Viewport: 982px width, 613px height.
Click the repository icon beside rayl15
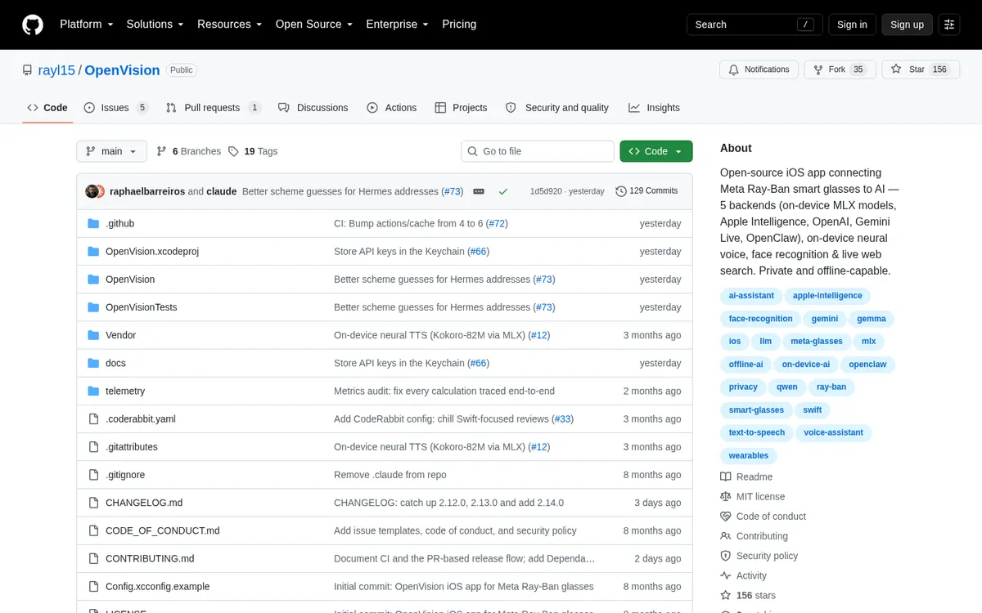click(28, 70)
